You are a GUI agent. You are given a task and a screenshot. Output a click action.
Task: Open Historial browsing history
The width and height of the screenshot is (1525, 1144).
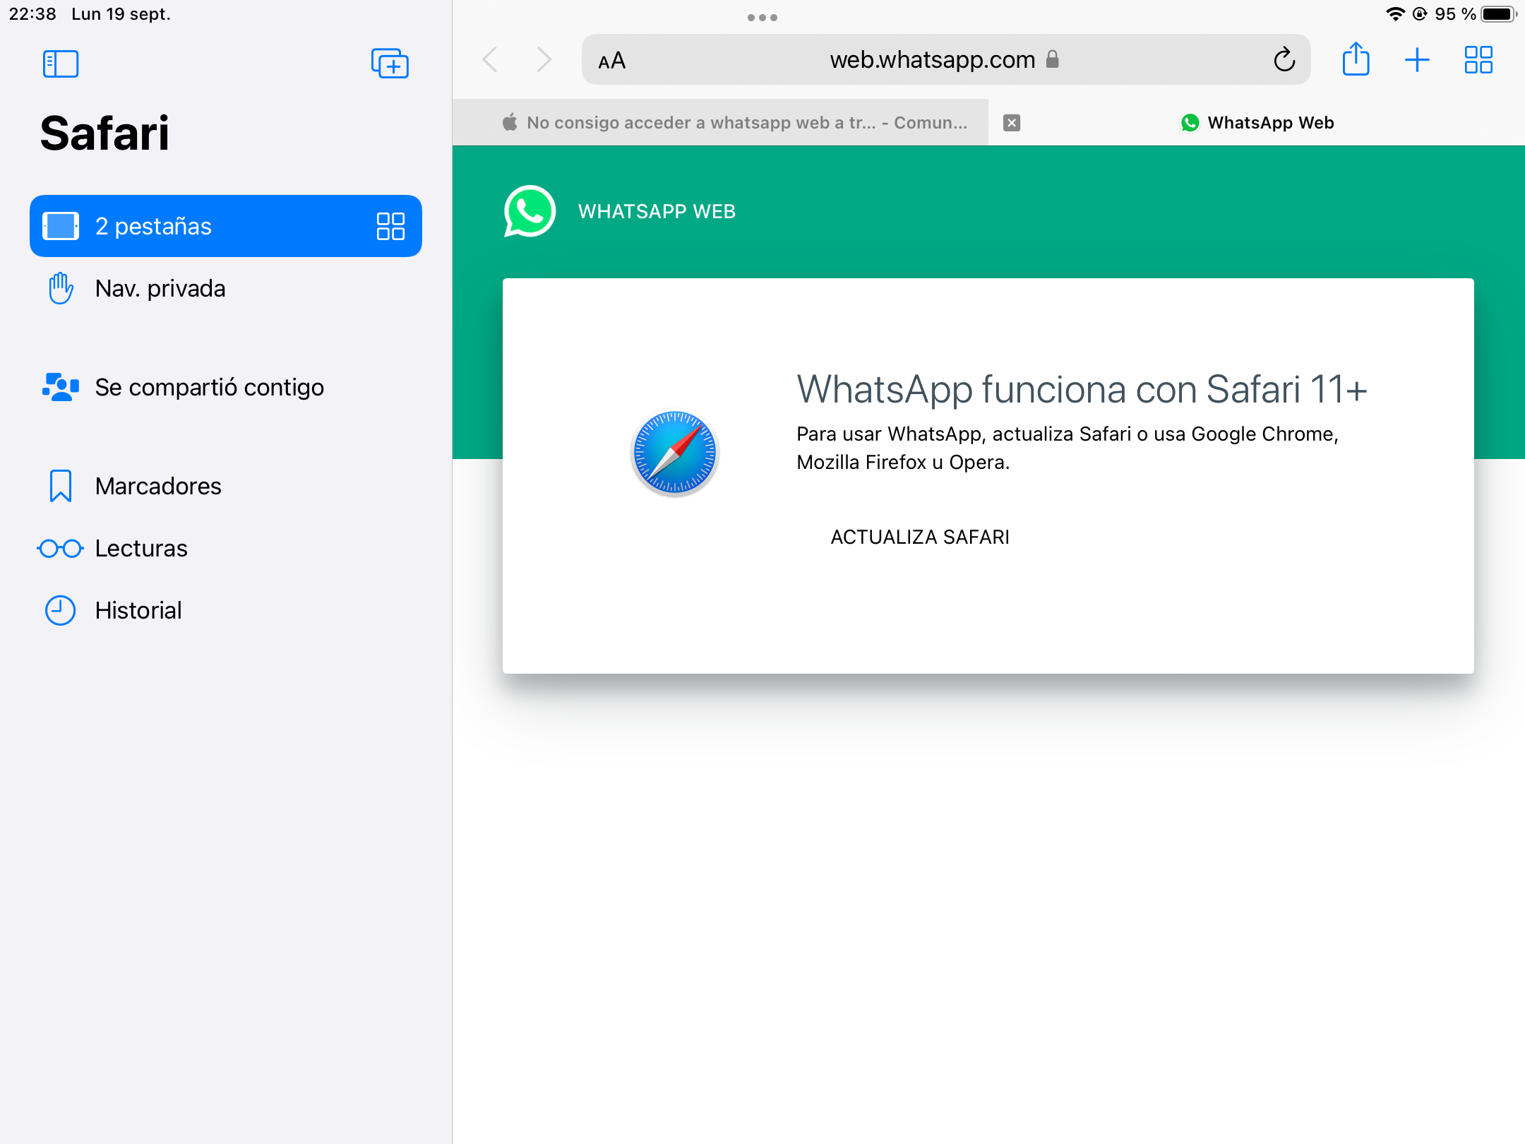pyautogui.click(x=138, y=611)
